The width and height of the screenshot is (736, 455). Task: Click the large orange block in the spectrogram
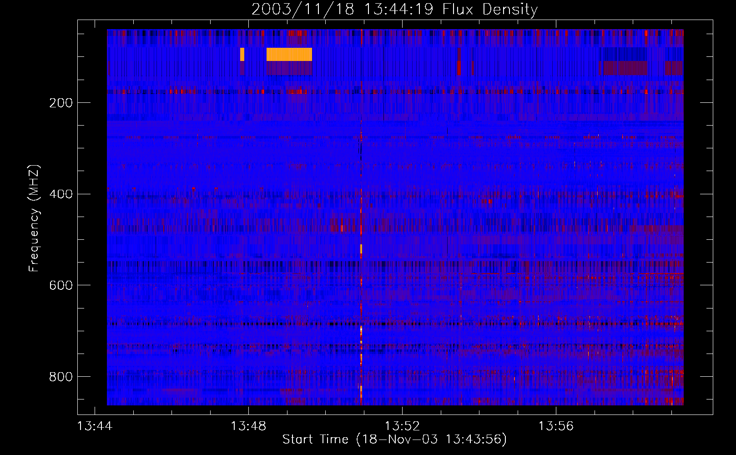pos(289,54)
